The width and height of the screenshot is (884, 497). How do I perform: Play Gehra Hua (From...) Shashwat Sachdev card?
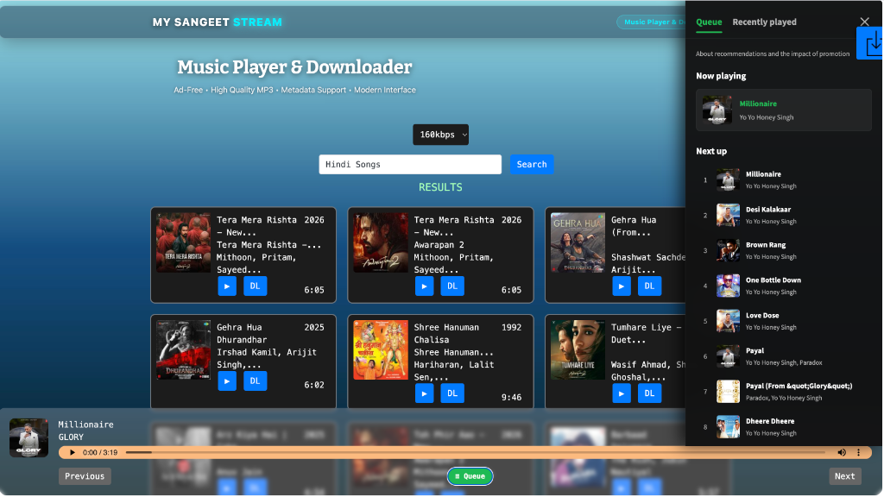coord(622,286)
